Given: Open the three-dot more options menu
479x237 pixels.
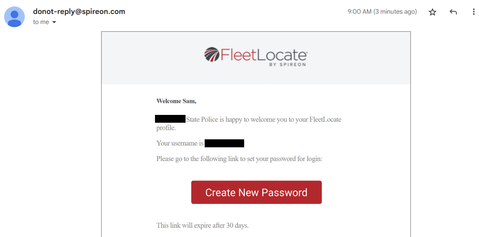Looking at the screenshot, I should (x=474, y=12).
